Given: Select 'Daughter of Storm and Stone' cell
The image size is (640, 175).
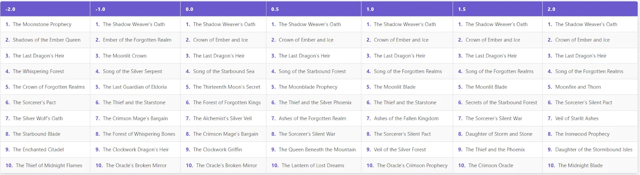Looking at the screenshot, I should pos(499,134).
